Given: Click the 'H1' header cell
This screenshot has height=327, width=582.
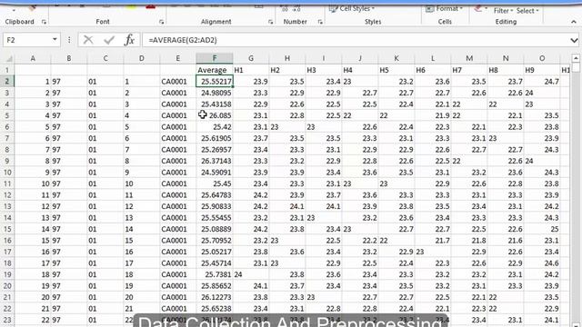Looking at the screenshot, I should point(251,70).
